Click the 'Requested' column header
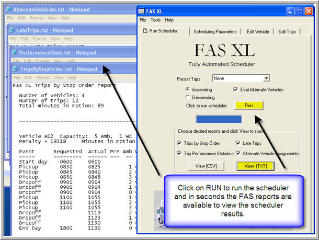 [67, 152]
